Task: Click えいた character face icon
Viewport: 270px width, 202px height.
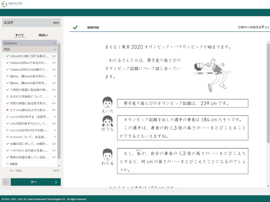Action: click(108, 103)
